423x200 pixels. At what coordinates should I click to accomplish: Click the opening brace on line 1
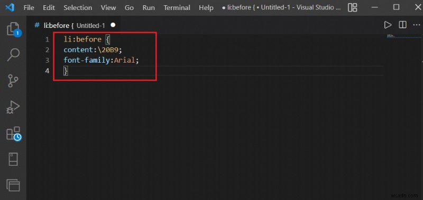coord(108,39)
